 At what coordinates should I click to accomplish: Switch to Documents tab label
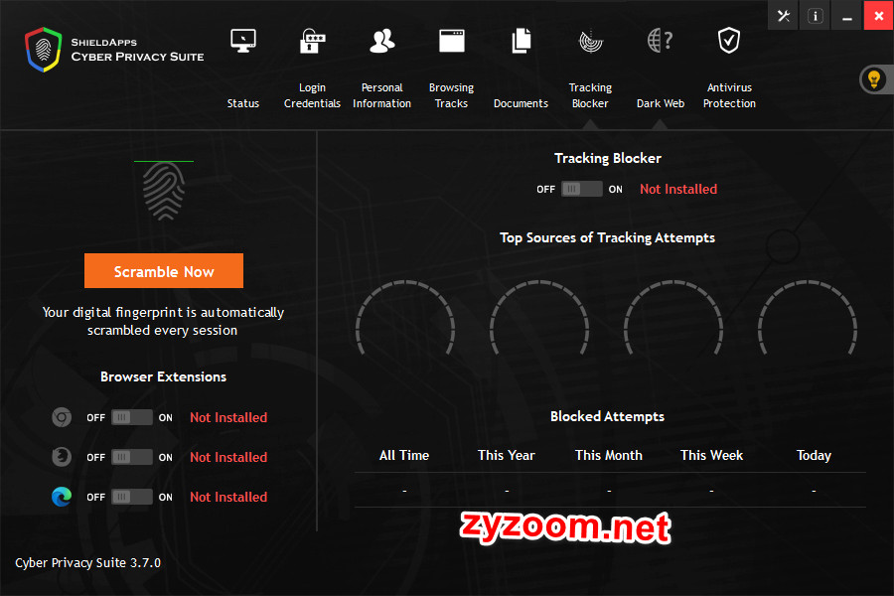tap(521, 103)
